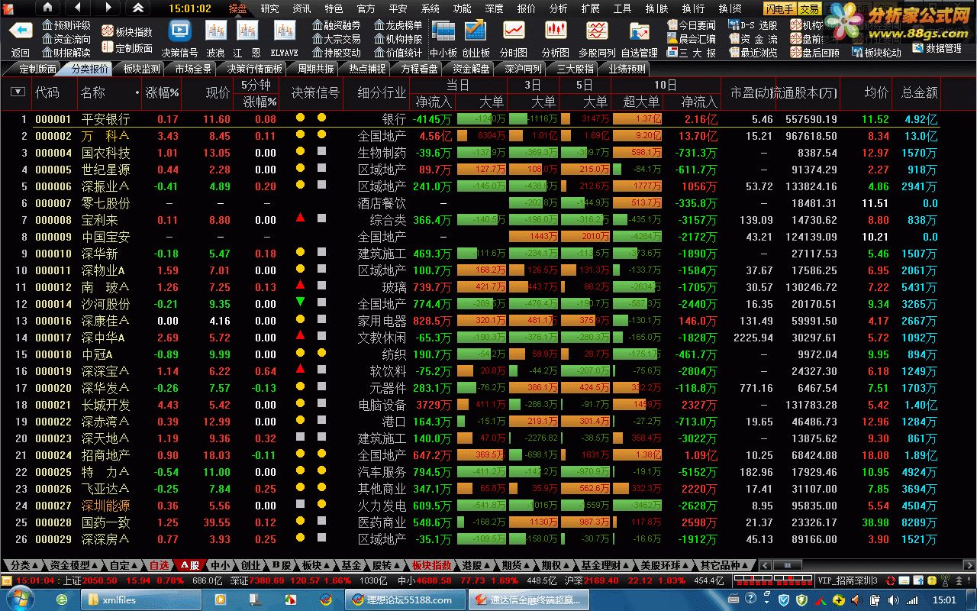977x611 pixels.
Task: Open 预测评级 rating forecast
Action: (x=66, y=25)
